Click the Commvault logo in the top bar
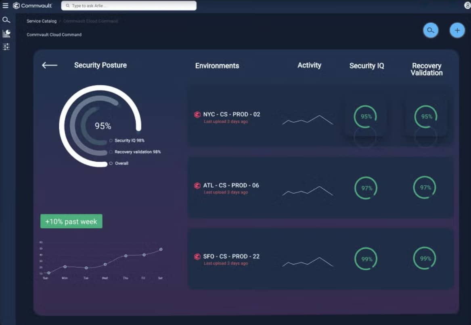Screen dimensions: 471x325 tap(32, 6)
